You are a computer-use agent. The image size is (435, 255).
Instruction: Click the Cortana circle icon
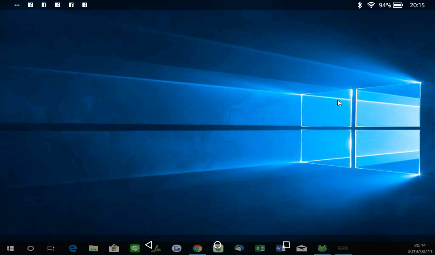(31, 248)
